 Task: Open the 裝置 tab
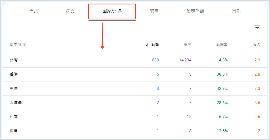click(x=154, y=11)
